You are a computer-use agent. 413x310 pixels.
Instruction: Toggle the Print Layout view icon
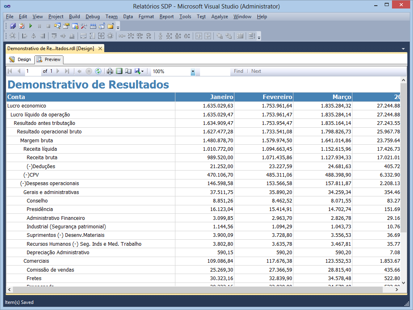119,71
